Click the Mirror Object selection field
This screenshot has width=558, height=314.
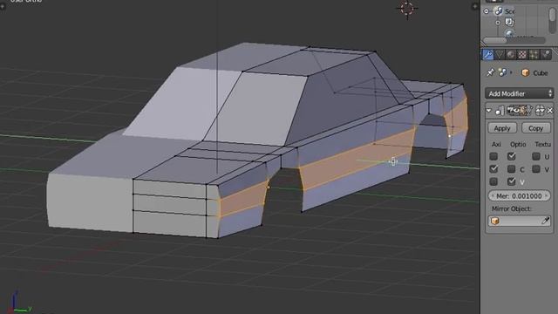[x=520, y=221]
